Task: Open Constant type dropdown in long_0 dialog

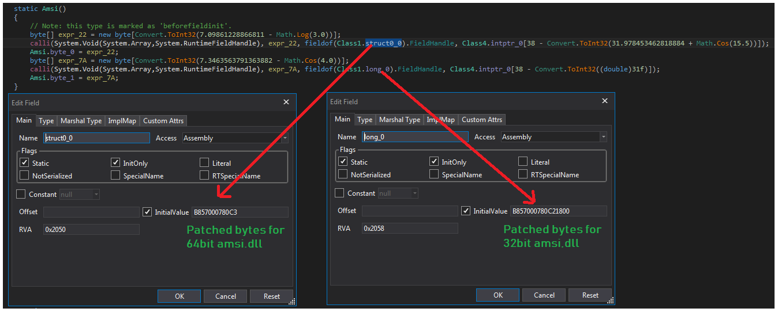Action: pyautogui.click(x=398, y=193)
